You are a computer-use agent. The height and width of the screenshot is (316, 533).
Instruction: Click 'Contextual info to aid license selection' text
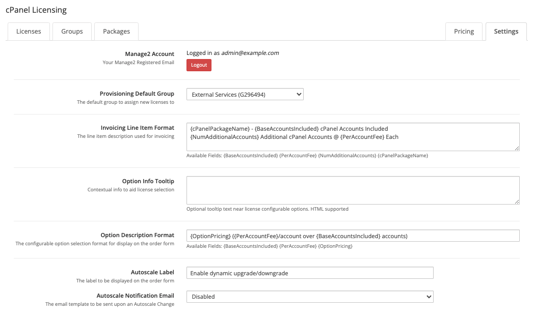[x=131, y=190]
